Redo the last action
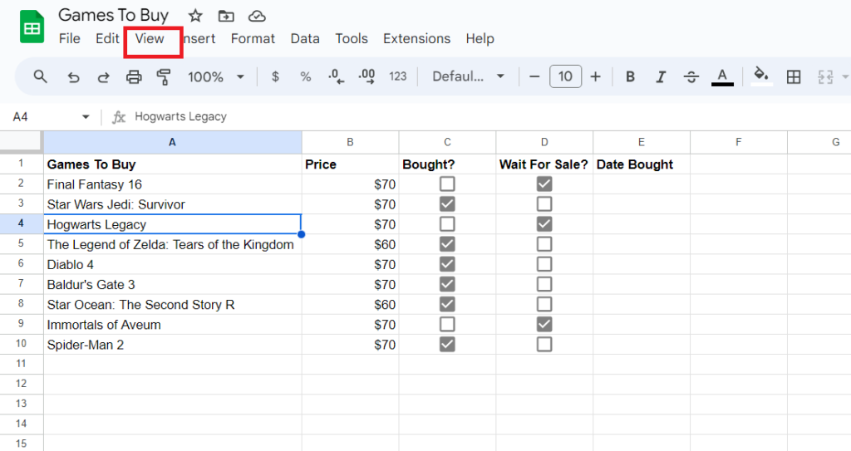The width and height of the screenshot is (851, 451). coord(103,77)
